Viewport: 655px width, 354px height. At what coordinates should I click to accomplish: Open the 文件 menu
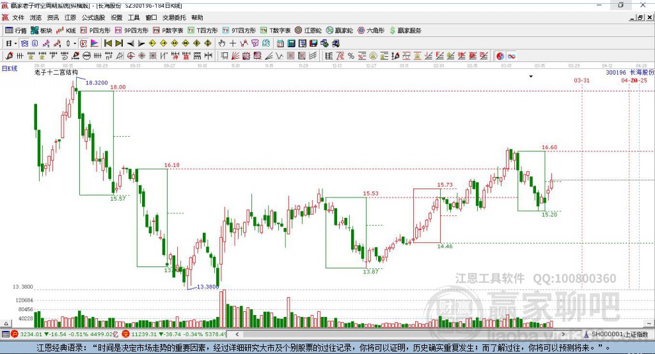18,17
